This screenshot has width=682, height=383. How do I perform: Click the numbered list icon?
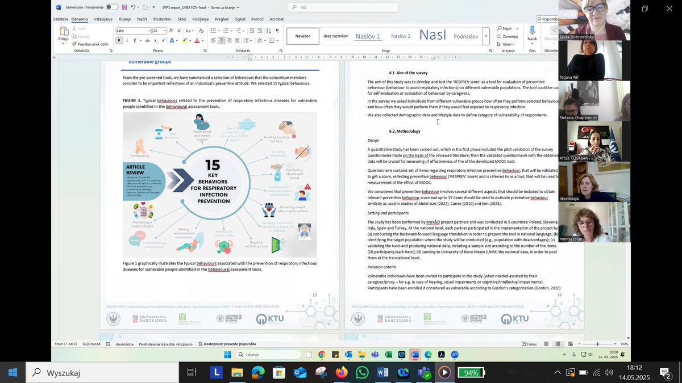(225, 31)
